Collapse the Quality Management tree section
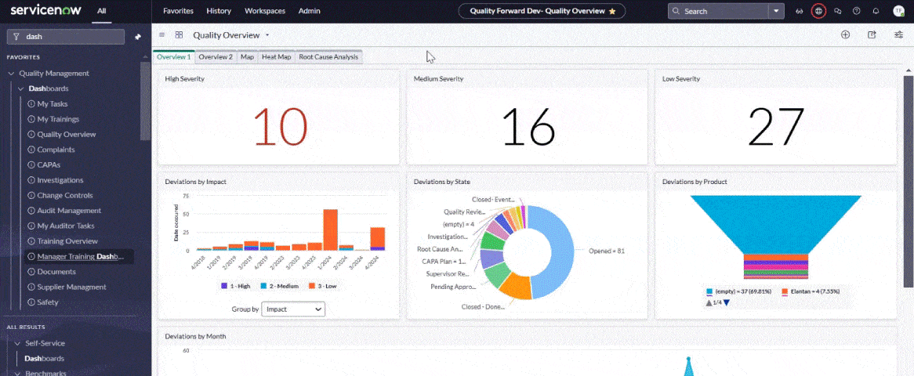The width and height of the screenshot is (914, 376). tap(11, 74)
